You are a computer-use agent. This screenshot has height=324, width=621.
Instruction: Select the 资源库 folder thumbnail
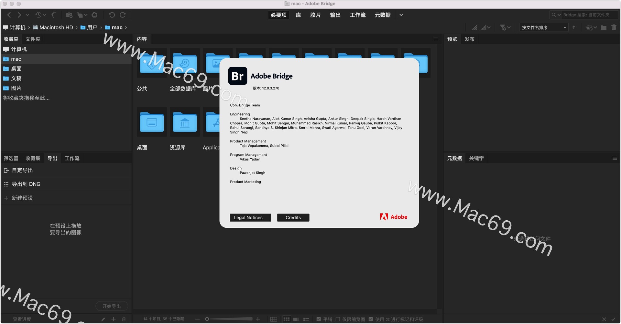pyautogui.click(x=185, y=122)
